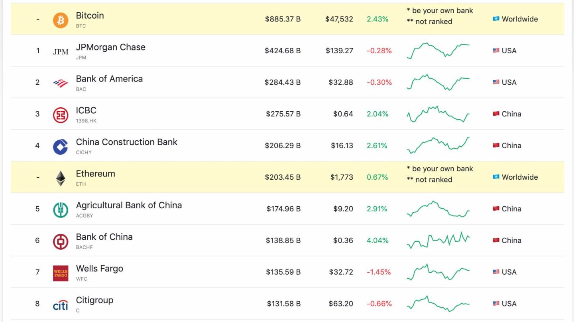Viewport: 574px width, 322px height.
Task: Click the BACHF ticker symbol
Action: point(84,247)
